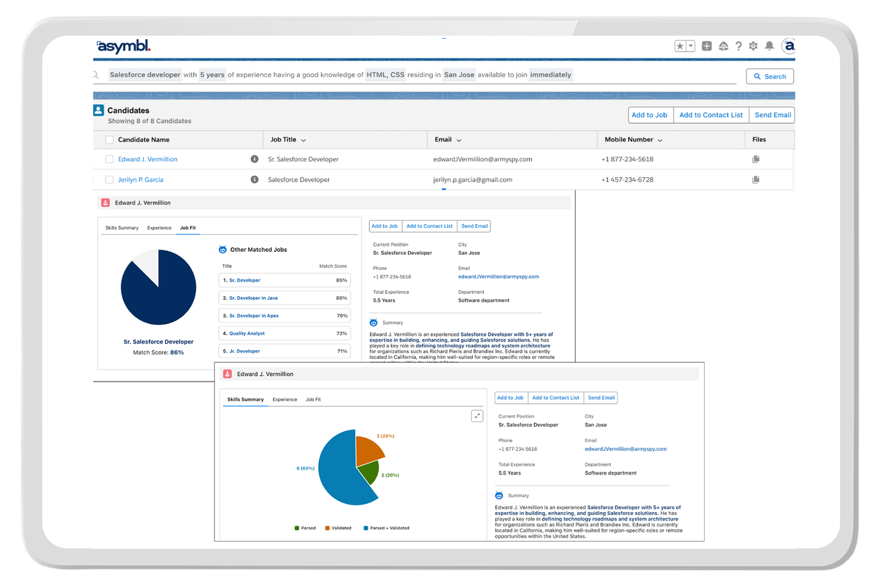The image size is (871, 588).
Task: Open the favorites star icon in the header
Action: pyautogui.click(x=680, y=46)
